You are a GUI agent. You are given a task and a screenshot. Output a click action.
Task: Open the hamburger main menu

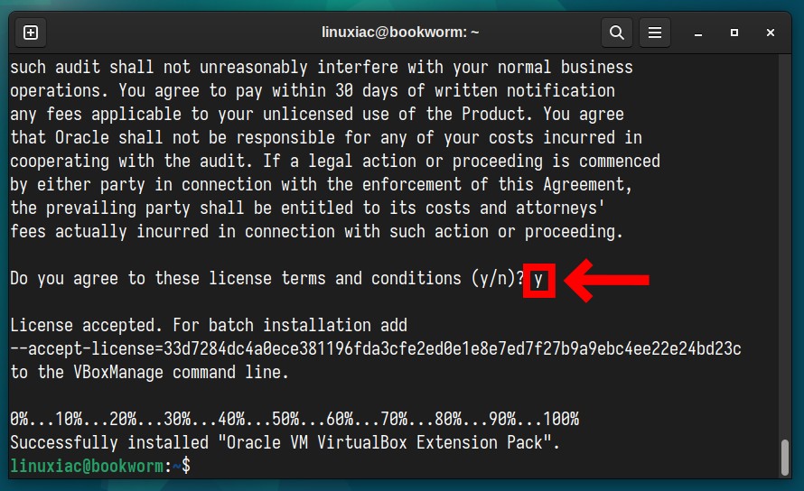click(654, 32)
